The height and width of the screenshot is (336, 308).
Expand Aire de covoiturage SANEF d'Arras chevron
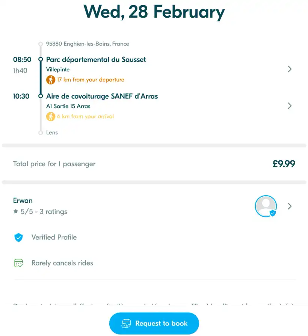point(290,106)
